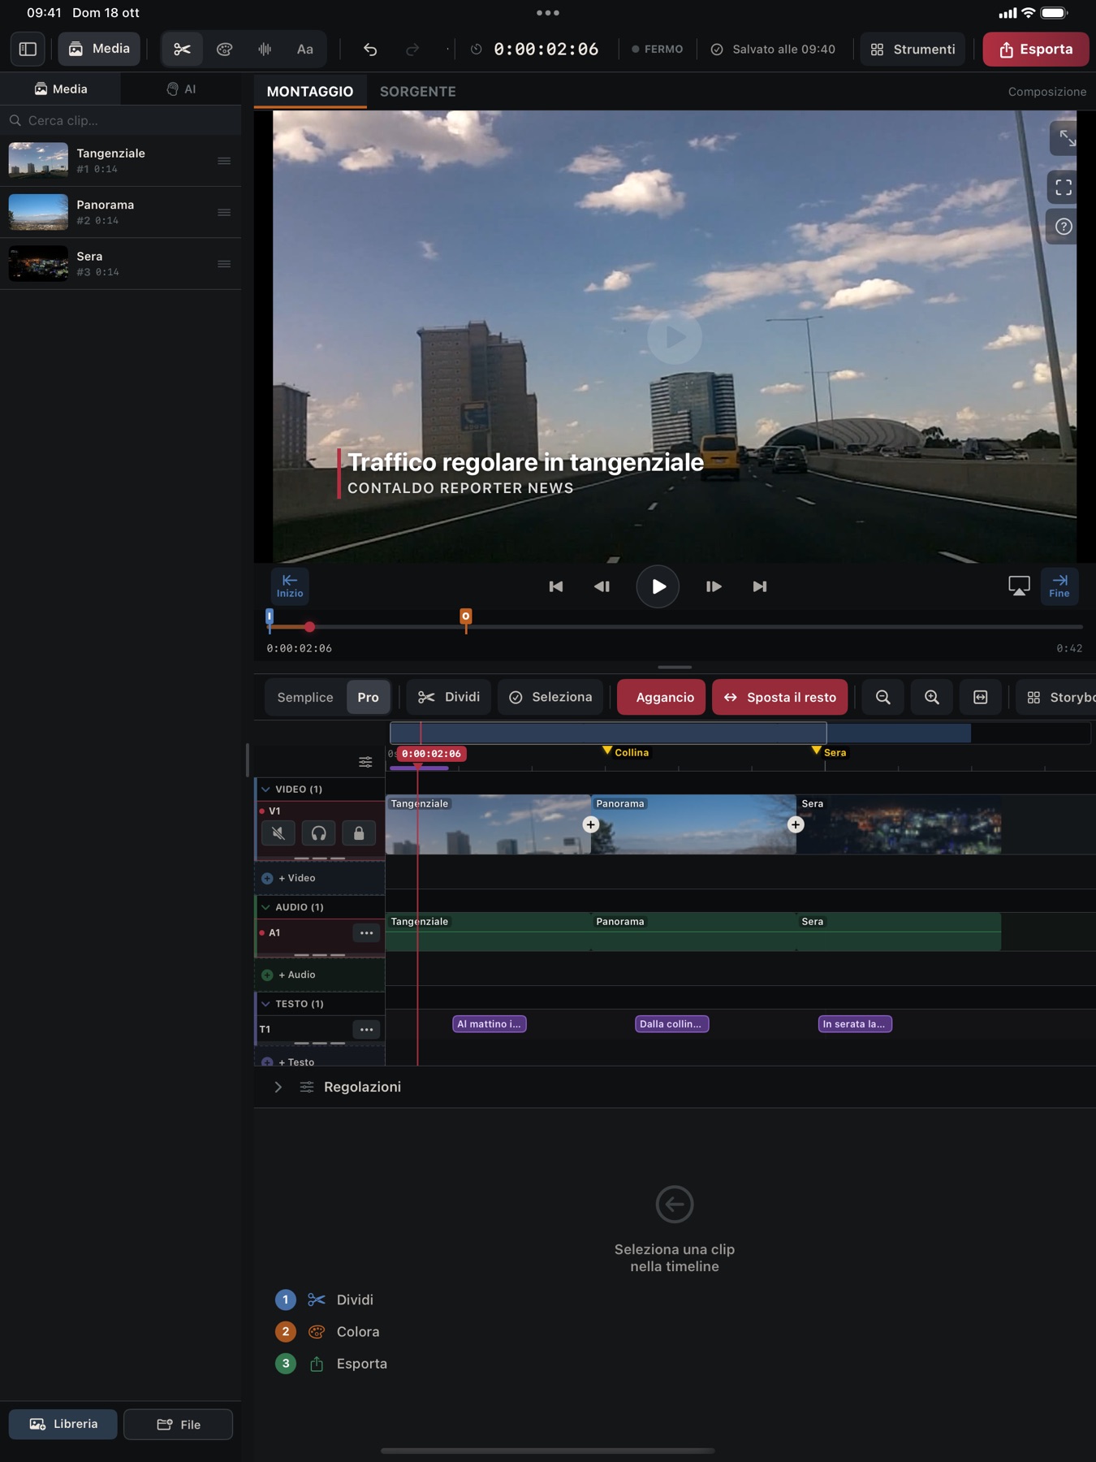Zoom in the timeline

(x=932, y=698)
